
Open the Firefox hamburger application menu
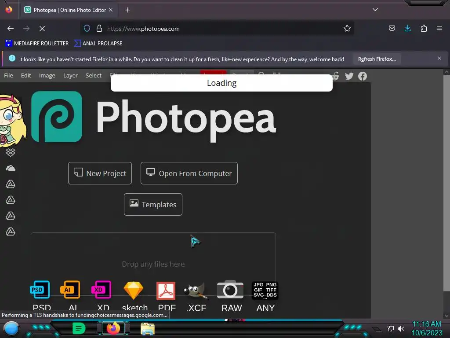click(439, 28)
